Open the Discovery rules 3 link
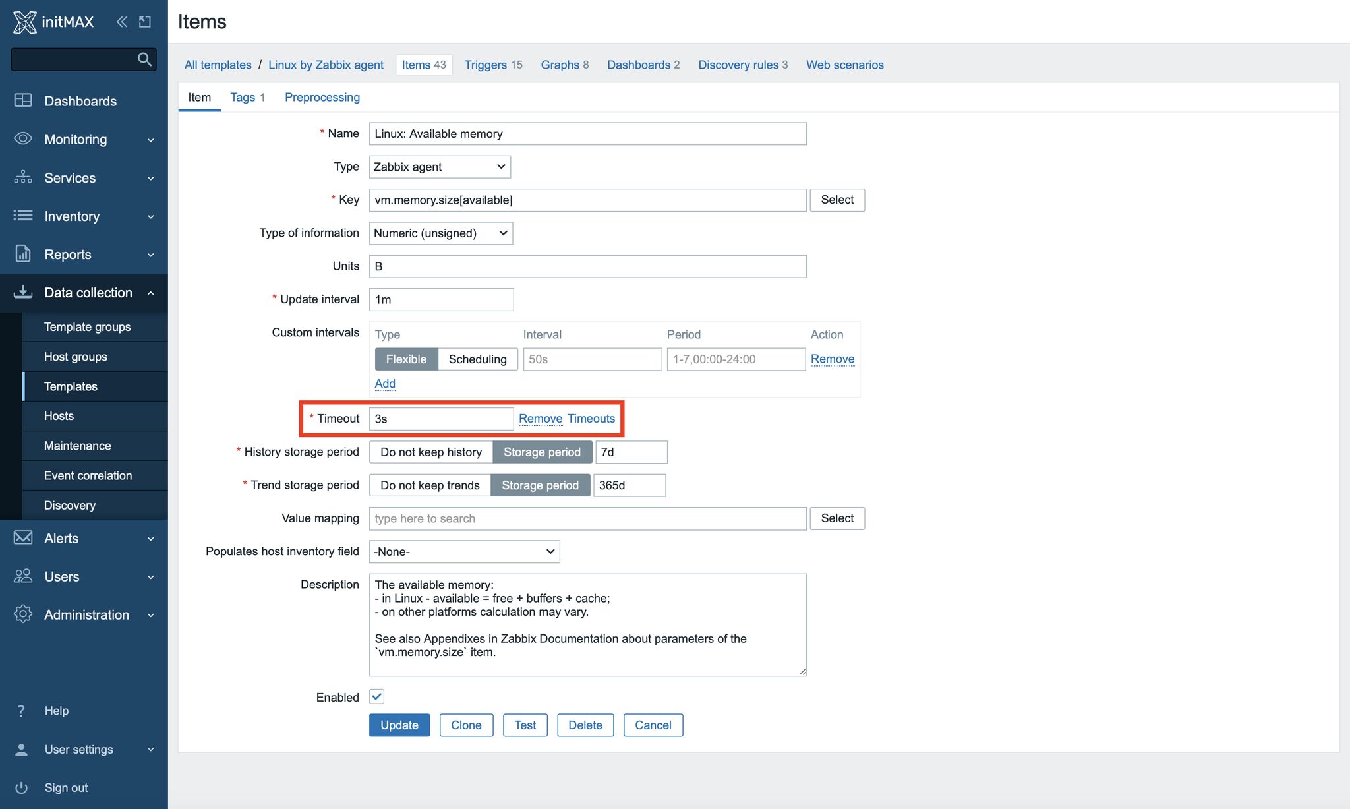 coord(743,65)
